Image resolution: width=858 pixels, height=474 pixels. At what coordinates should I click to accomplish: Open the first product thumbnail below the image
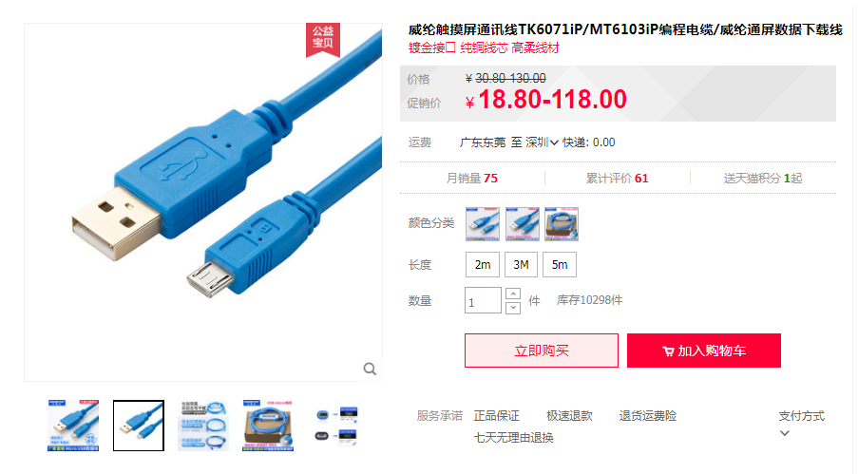(73, 426)
